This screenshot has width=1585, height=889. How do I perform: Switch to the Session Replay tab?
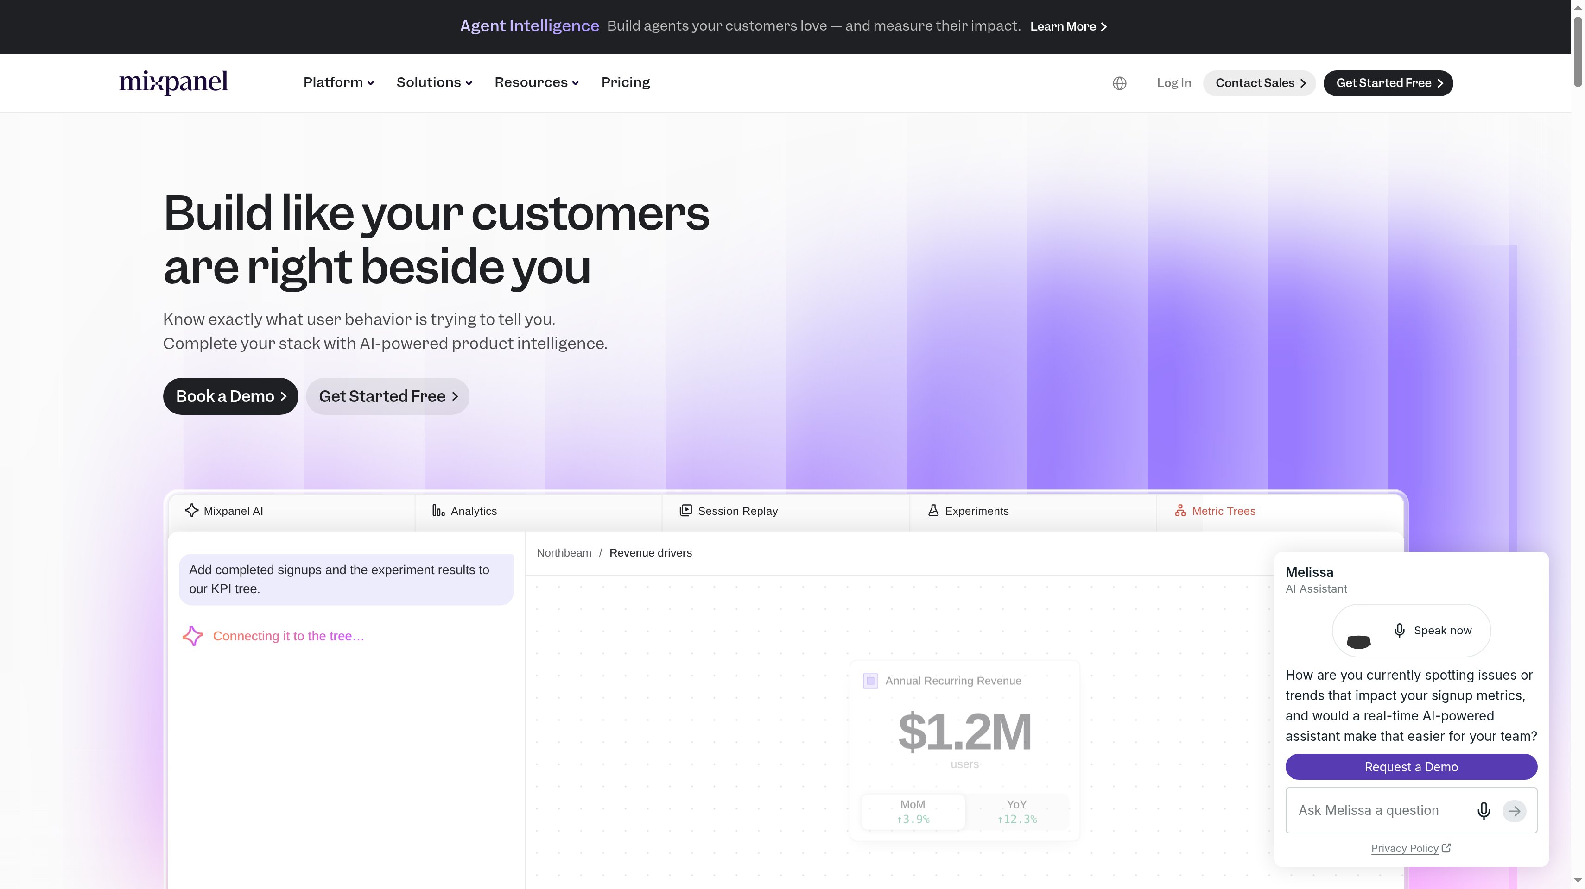coord(786,511)
